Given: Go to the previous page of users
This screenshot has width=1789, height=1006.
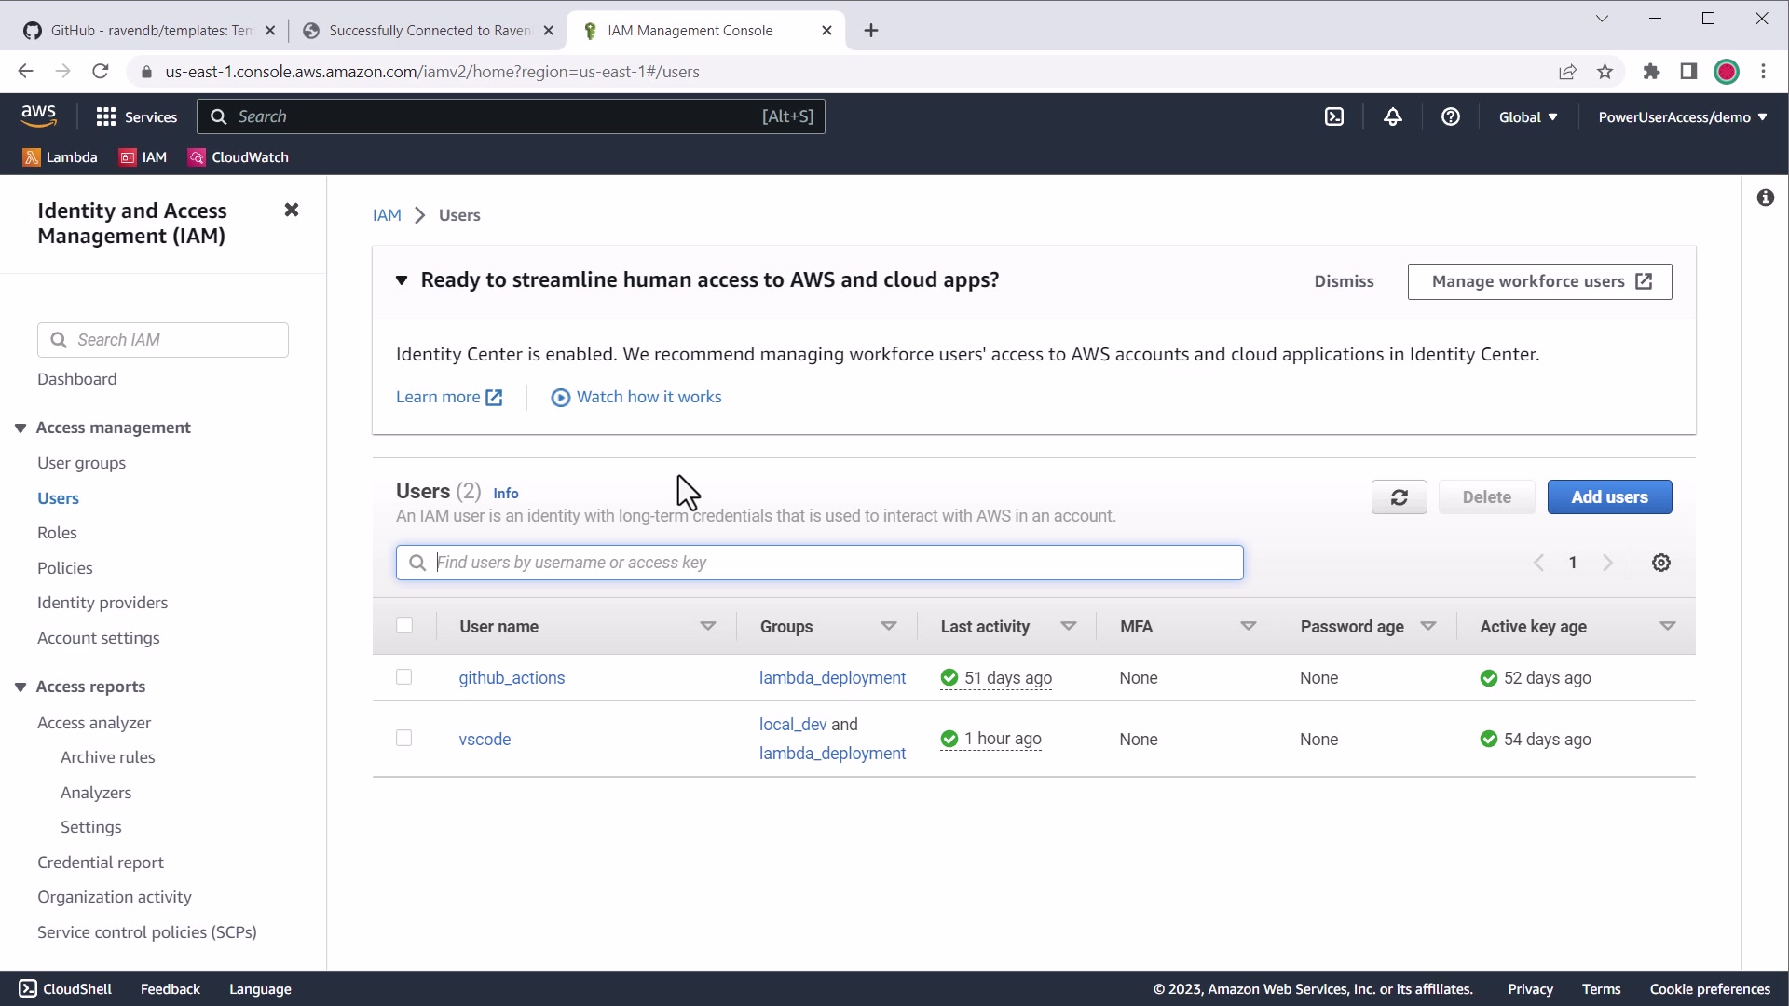Looking at the screenshot, I should coord(1539,563).
